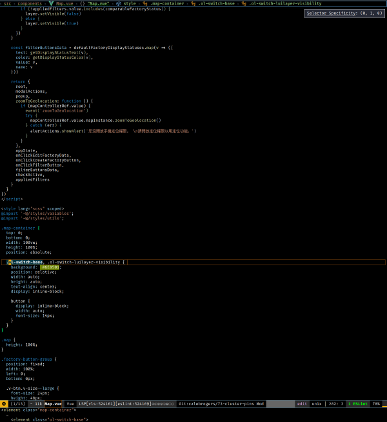Image resolution: width=387 pixels, height=422 pixels.
Task: Click the class icon before .ol-switch-base breadcrumb
Action: pos(193,3)
